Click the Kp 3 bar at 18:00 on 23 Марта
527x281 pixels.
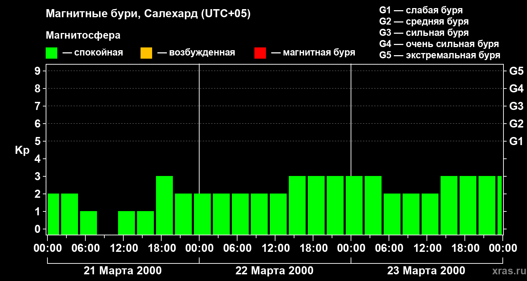pos(468,205)
